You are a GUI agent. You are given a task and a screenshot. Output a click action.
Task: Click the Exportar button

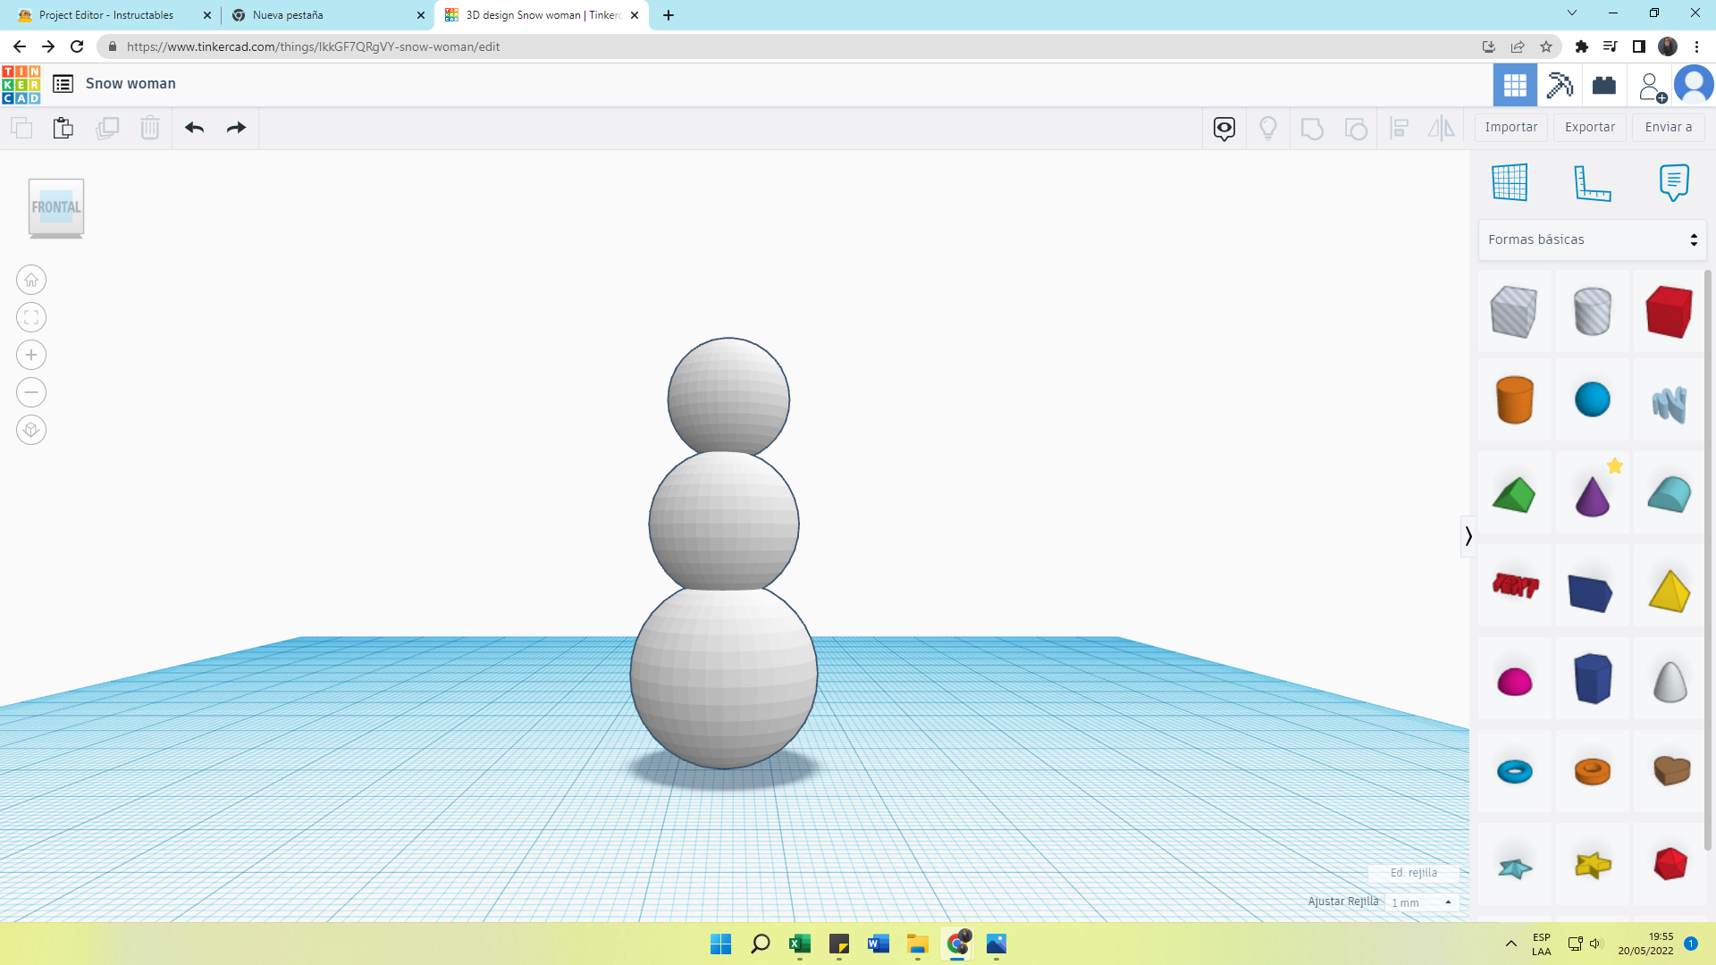[x=1589, y=128]
